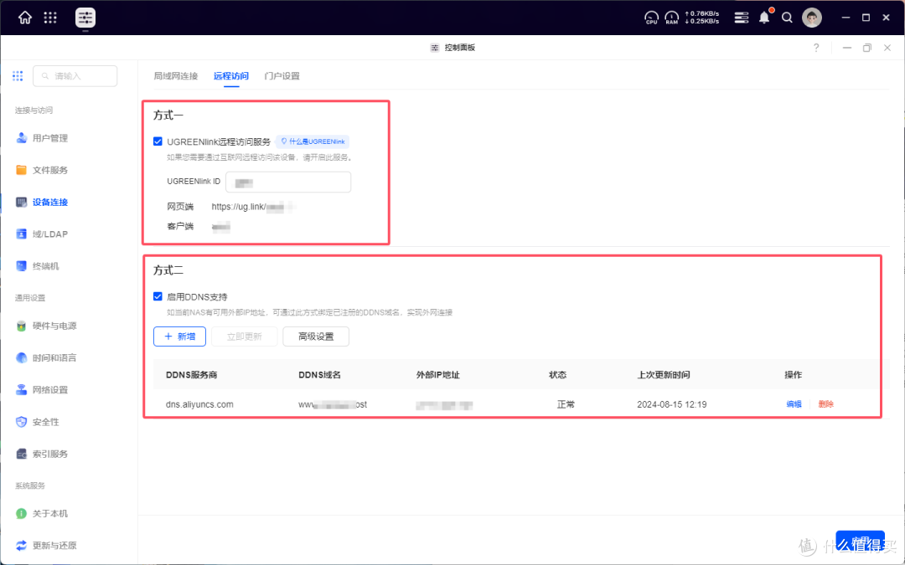Click the DDNS域名 column header
Viewport: 905px width, 565px height.
point(320,375)
